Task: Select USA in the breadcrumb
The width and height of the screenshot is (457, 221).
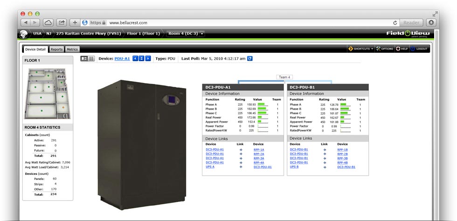Action: pos(37,34)
